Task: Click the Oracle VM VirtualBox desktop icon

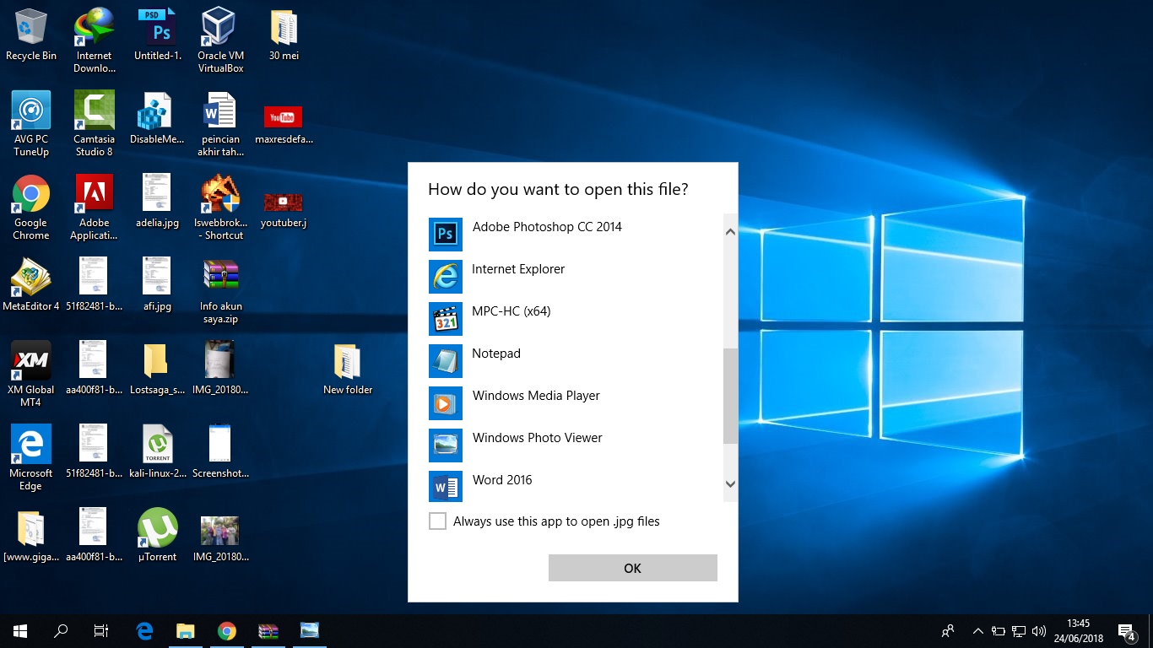Action: 220,40
